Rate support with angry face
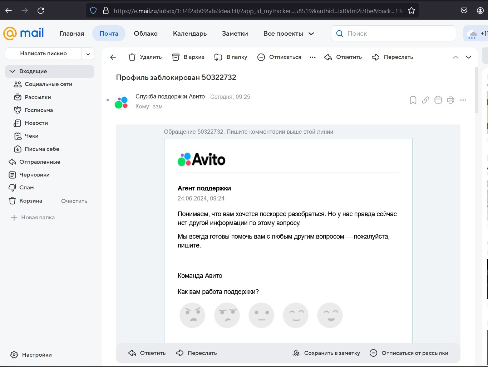Viewport: 488px width, 367px height. coord(192,315)
